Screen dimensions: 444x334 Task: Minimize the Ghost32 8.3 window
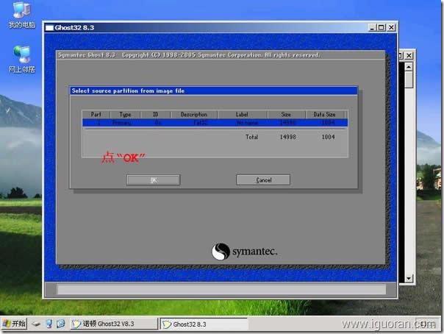coord(371,28)
